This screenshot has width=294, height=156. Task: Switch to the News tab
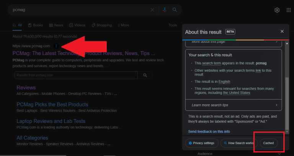[56, 25]
